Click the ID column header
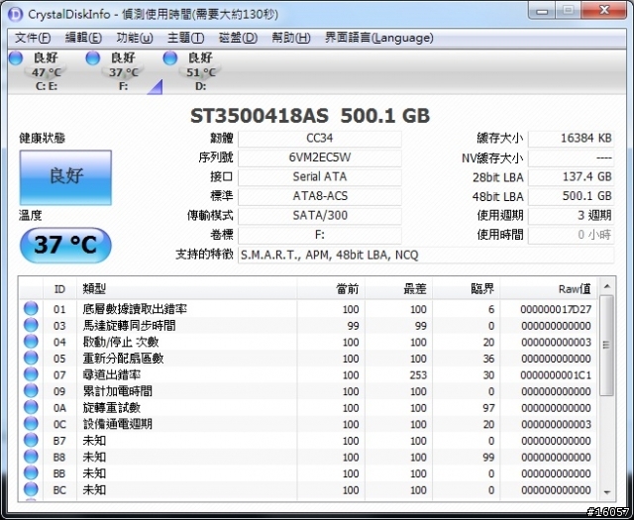Viewport: 634px width, 520px height. pyautogui.click(x=59, y=288)
